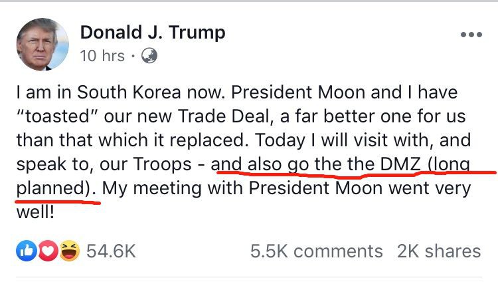The width and height of the screenshot is (498, 284).
Task: Click the blue thumbs-up Like reaction icon
Action: 25,250
